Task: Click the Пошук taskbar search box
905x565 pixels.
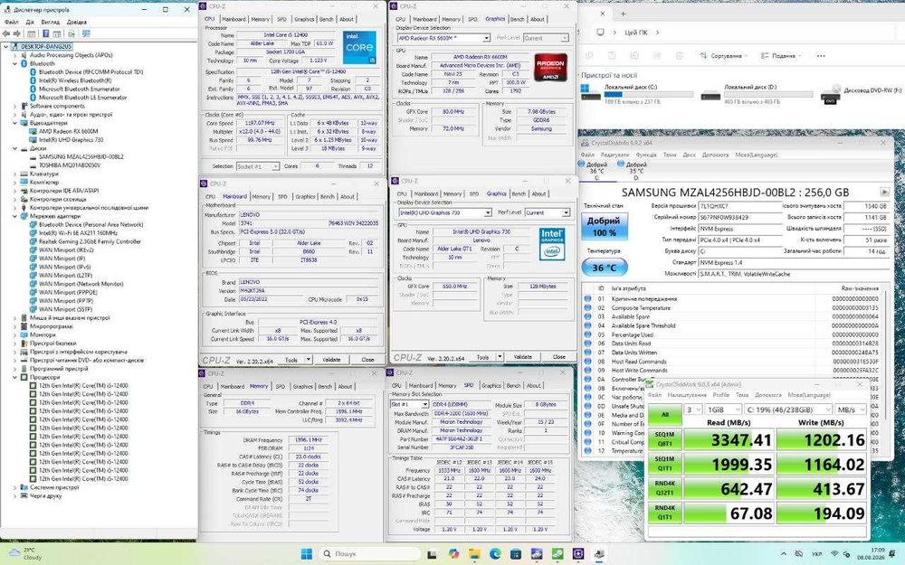Action: (x=369, y=554)
